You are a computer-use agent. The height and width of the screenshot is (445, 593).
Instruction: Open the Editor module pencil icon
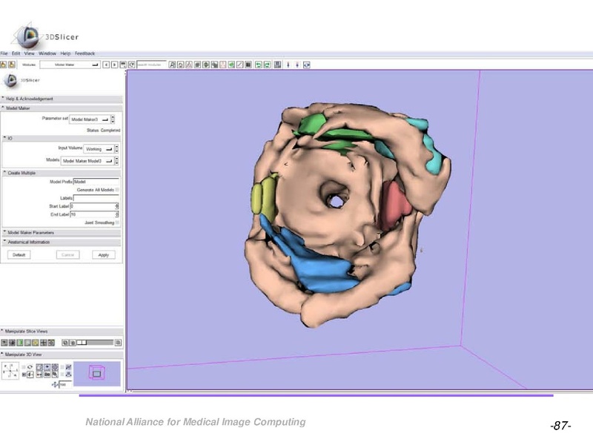(239, 65)
